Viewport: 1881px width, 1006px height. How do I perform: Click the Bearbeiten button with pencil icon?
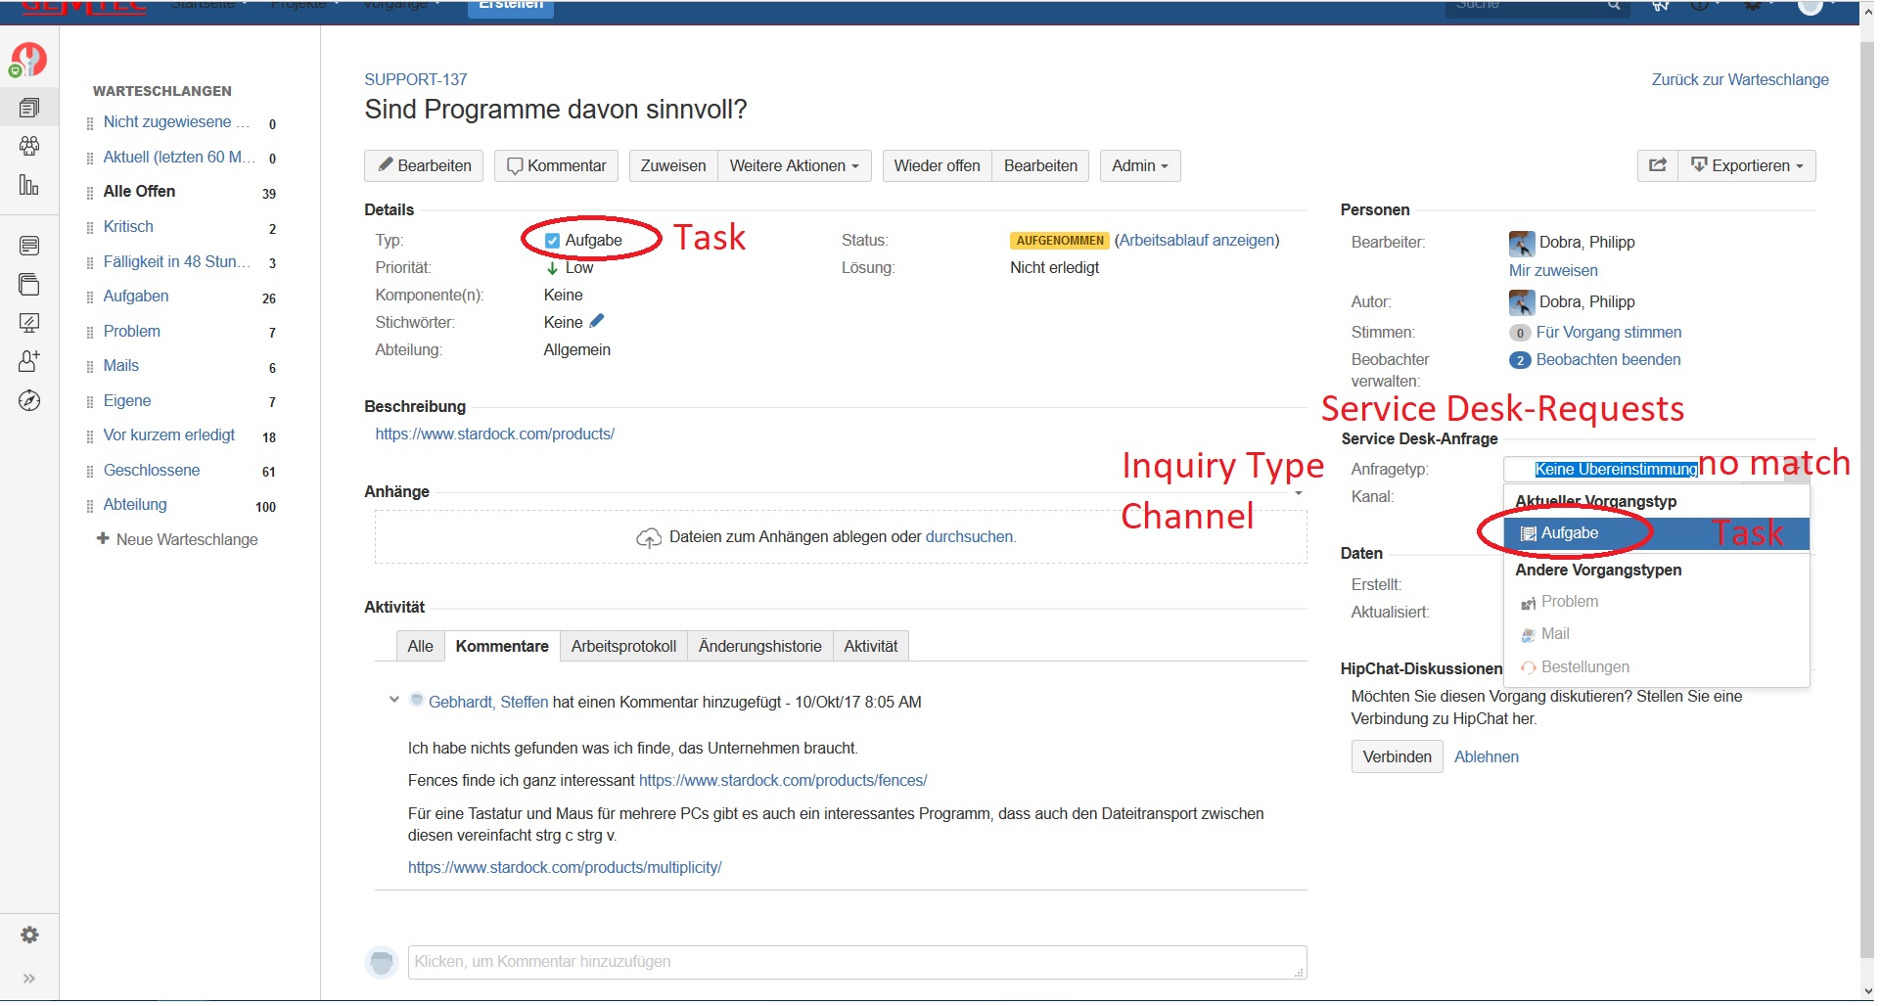click(425, 165)
